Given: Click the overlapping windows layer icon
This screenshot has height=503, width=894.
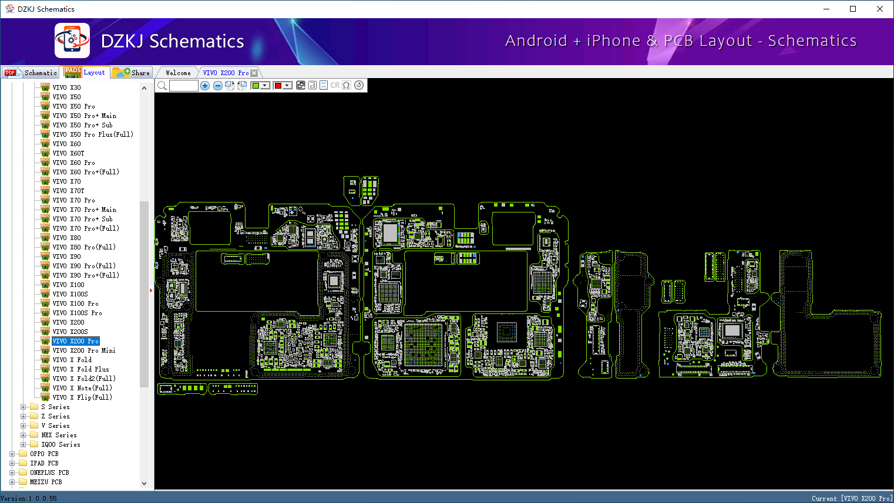Looking at the screenshot, I should pos(301,86).
